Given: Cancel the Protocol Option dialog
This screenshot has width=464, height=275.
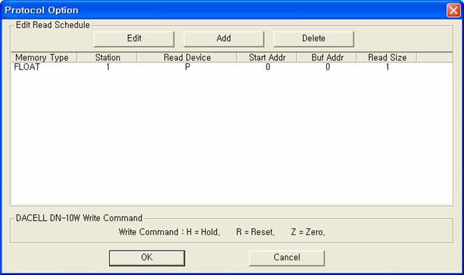Looking at the screenshot, I should (287, 258).
